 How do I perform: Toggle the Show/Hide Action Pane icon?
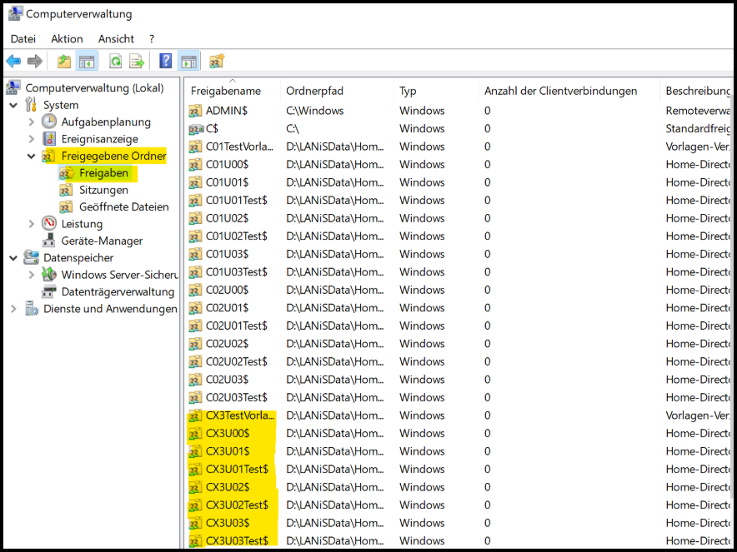[x=188, y=61]
